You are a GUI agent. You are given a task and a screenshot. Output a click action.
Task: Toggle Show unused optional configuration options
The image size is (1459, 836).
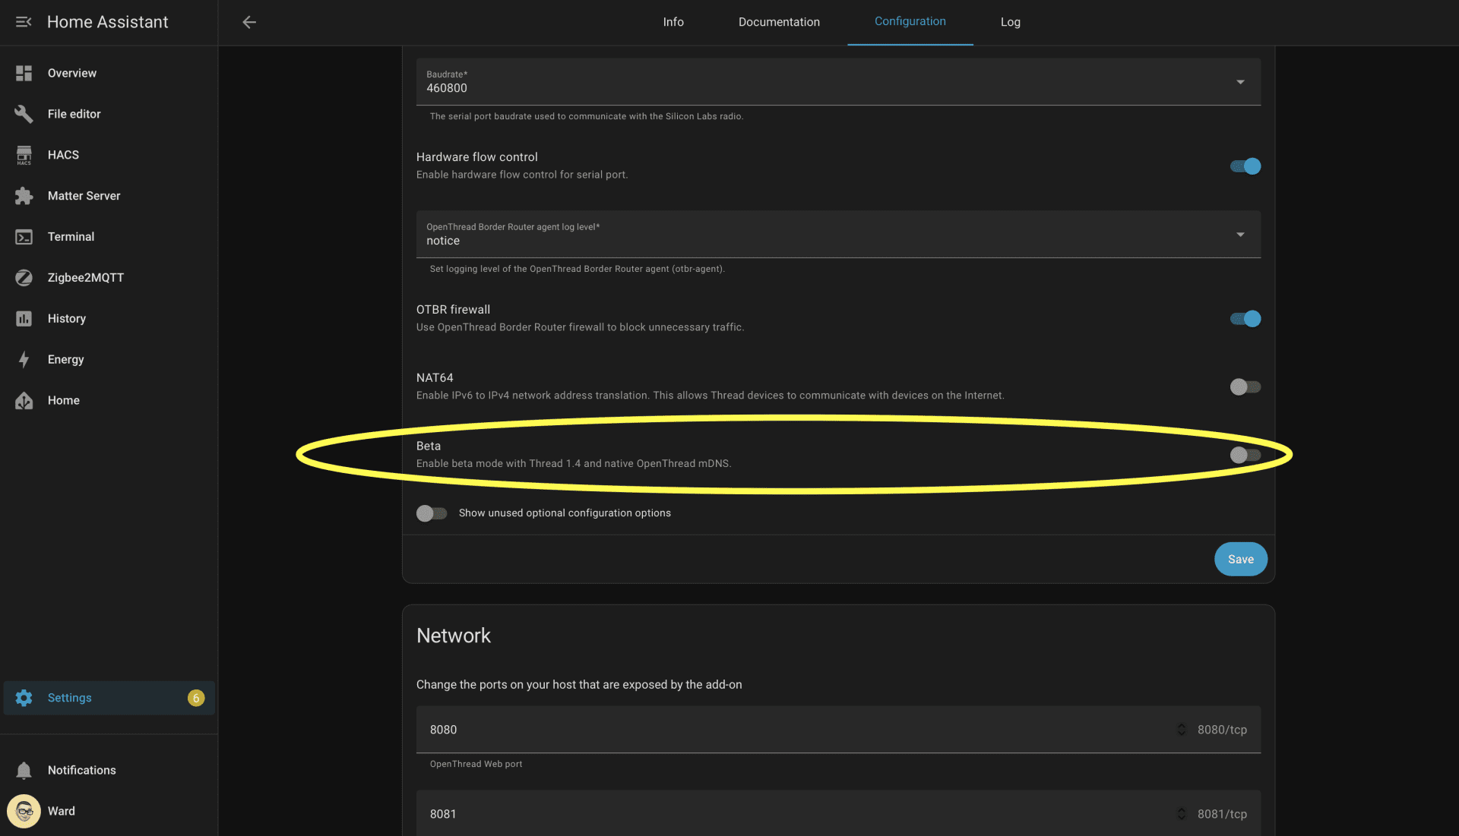click(432, 513)
